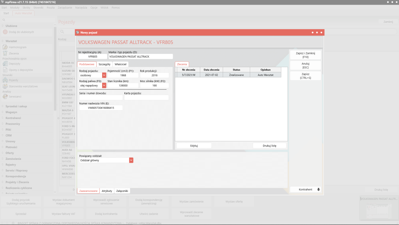Viewport: 399px width, 225px height.
Task: Click the Marka i typ pojazdu field
Action: [141, 57]
